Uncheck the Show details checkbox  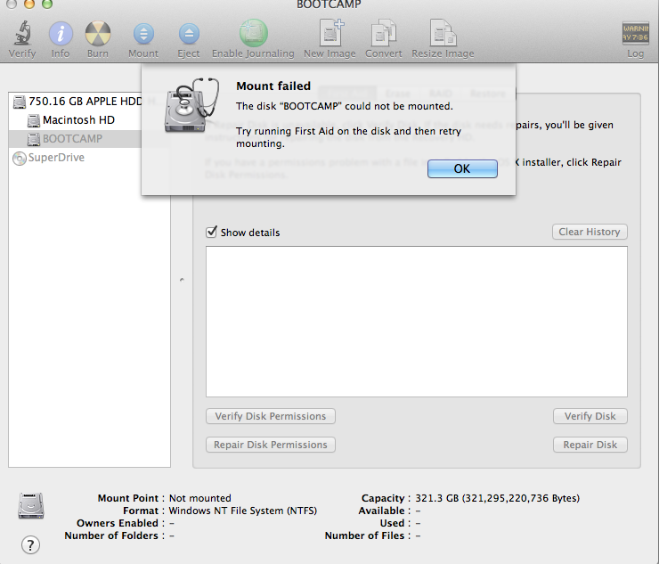click(211, 232)
